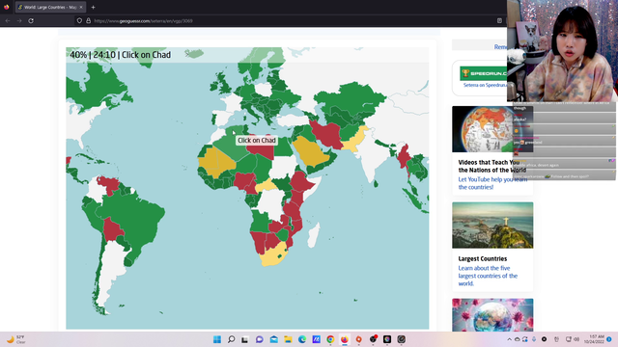Viewport: 618px width, 347px height.
Task: Click India on the map
Action: [x=371, y=154]
